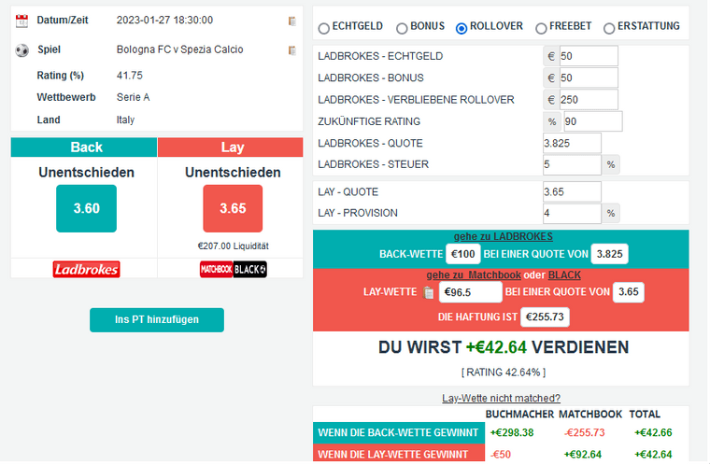Click the Matchbook result -€255.73
Viewport: 710px width, 464px height.
585,433
